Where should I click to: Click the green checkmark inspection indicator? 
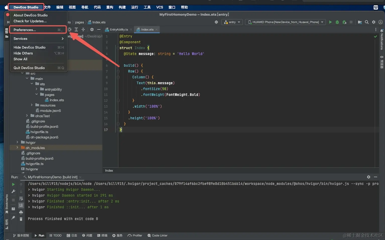(x=375, y=37)
